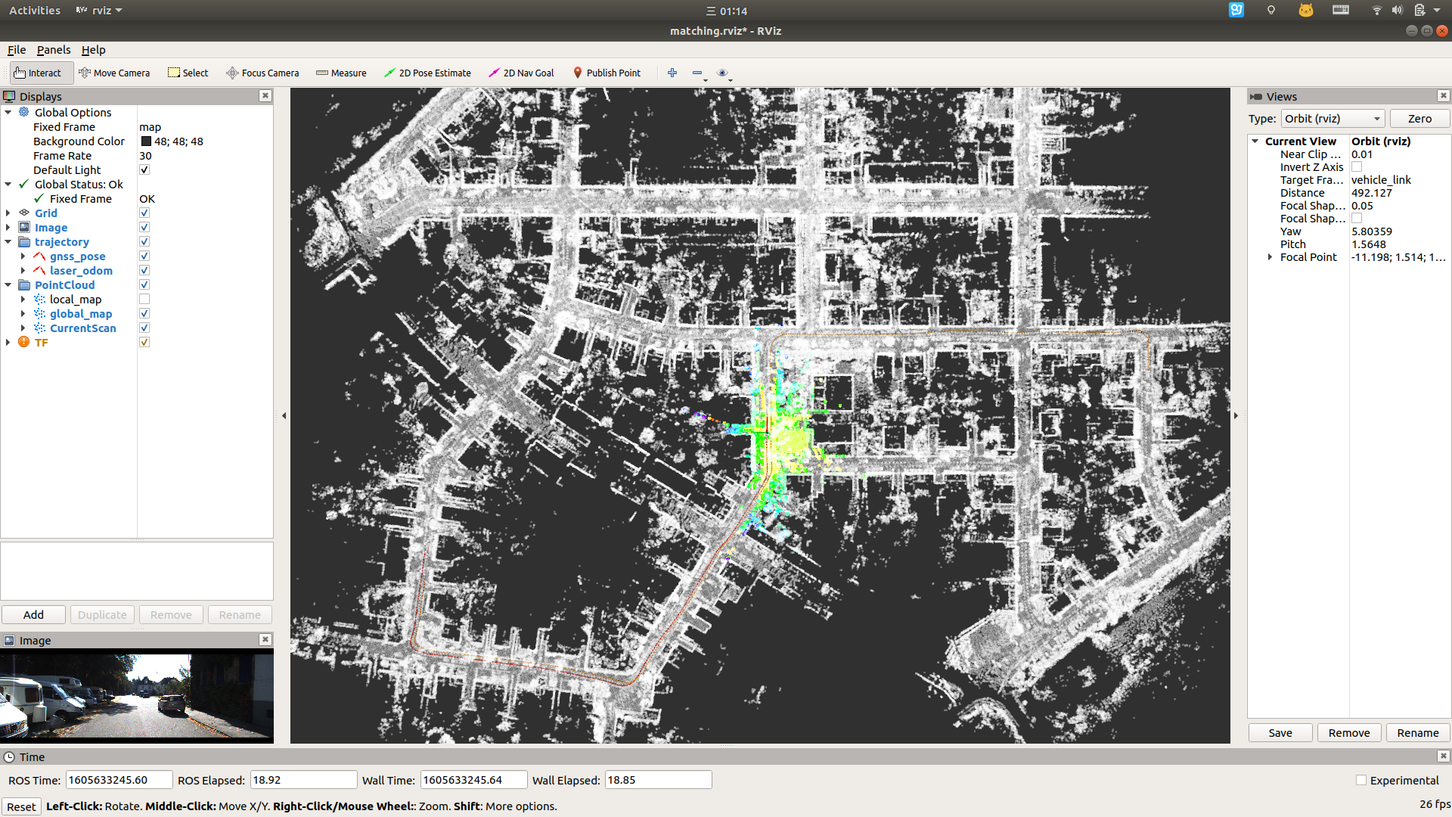1452x817 pixels.
Task: Open the Panels menu
Action: (54, 50)
